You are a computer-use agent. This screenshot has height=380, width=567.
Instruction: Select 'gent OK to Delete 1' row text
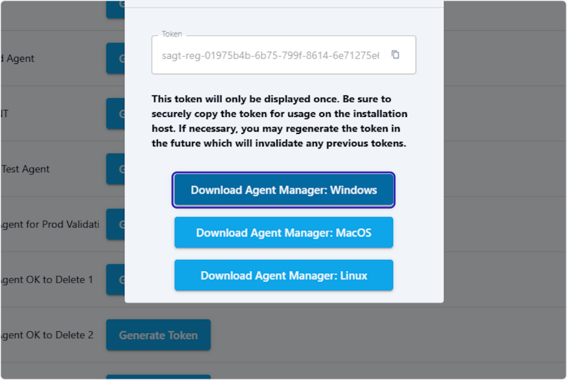pos(47,280)
